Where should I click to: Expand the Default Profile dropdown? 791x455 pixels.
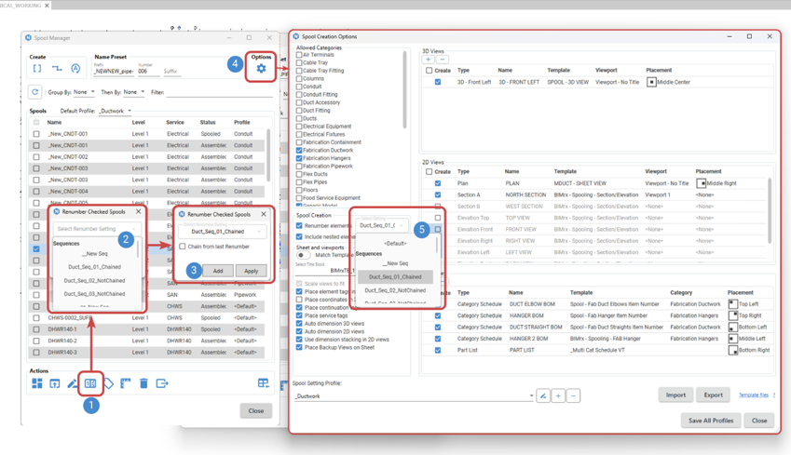click(116, 111)
